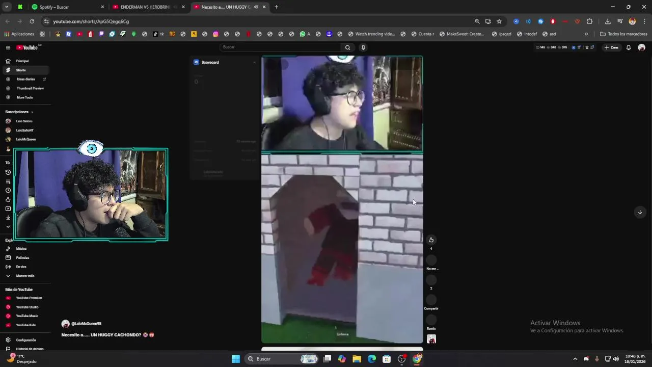
Task: Open a new browser tab
Action: [x=276, y=7]
